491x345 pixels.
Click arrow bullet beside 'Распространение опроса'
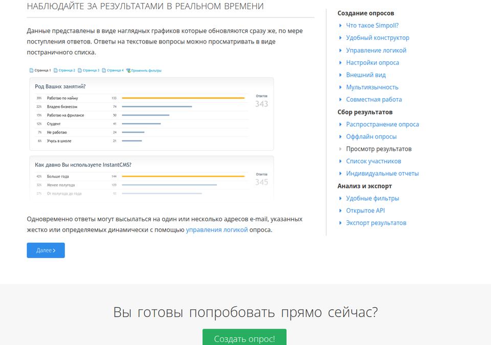341,124
